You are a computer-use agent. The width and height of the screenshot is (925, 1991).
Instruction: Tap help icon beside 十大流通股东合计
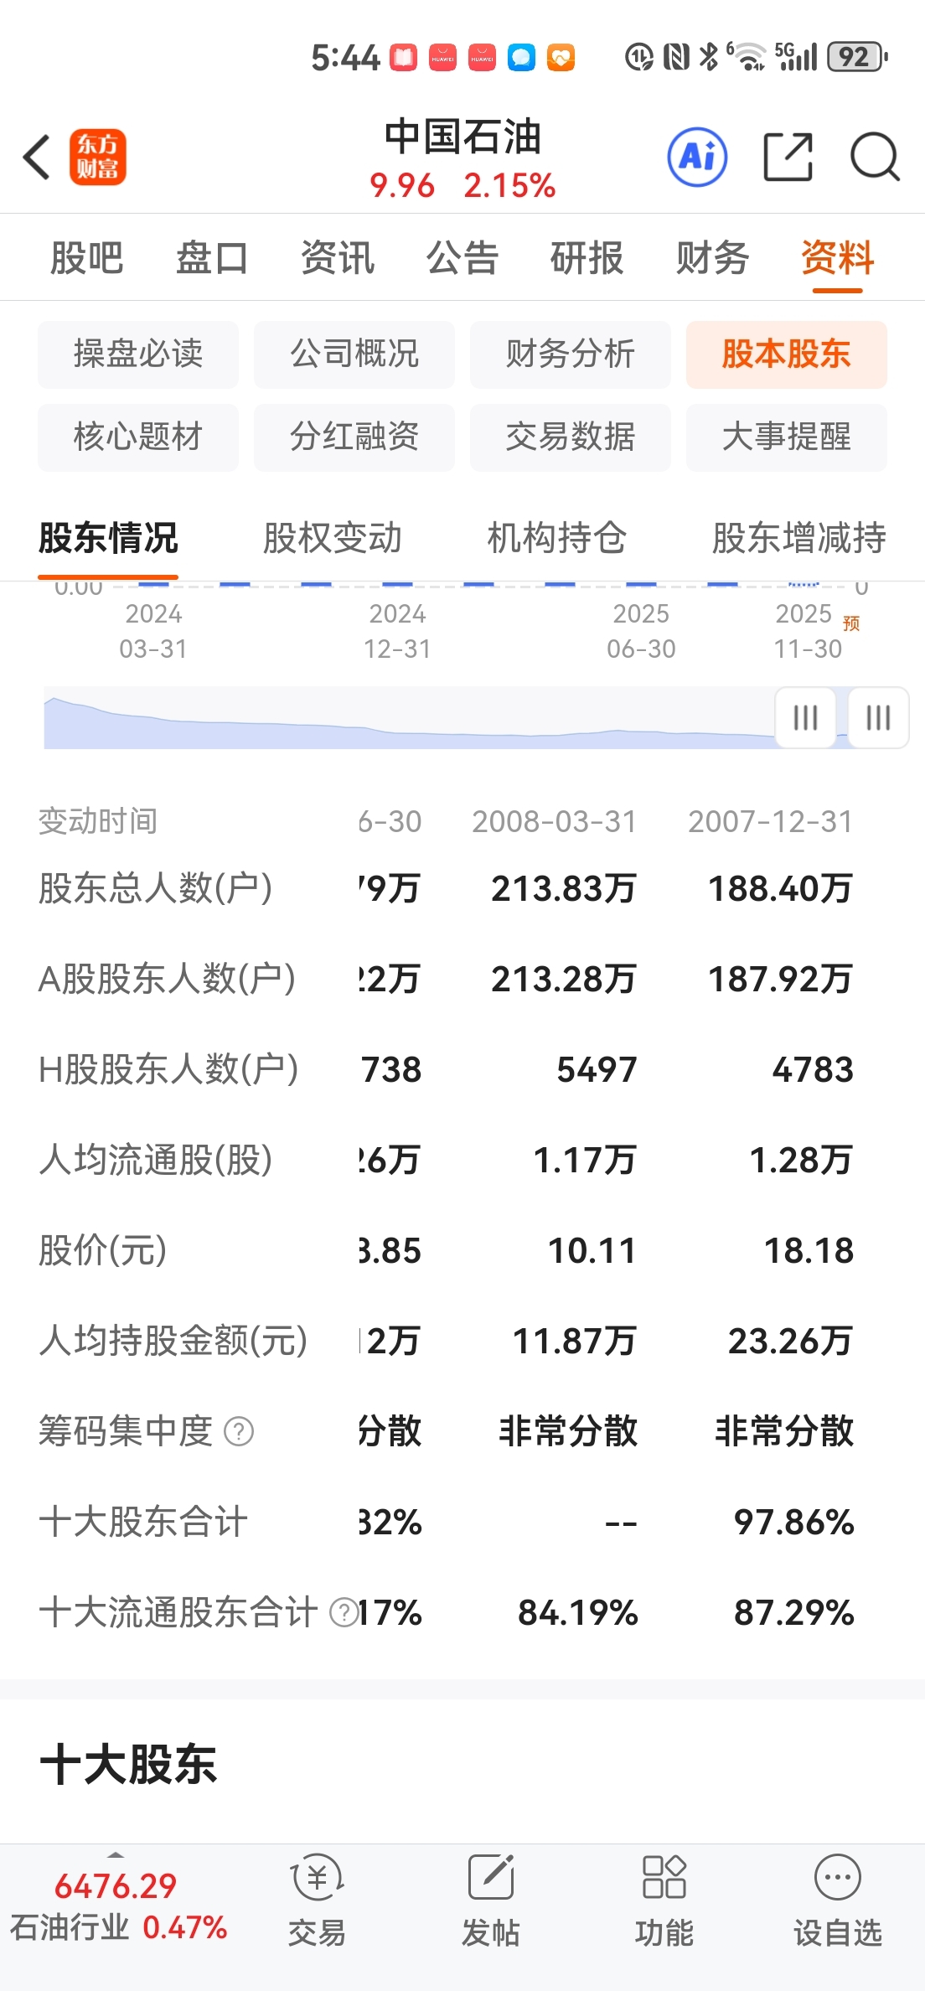click(344, 1612)
